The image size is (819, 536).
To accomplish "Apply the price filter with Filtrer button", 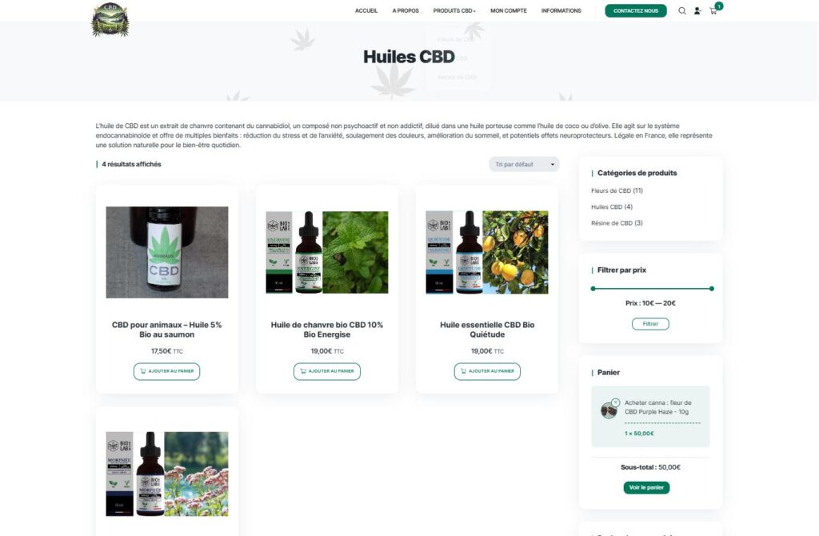I will pyautogui.click(x=650, y=324).
